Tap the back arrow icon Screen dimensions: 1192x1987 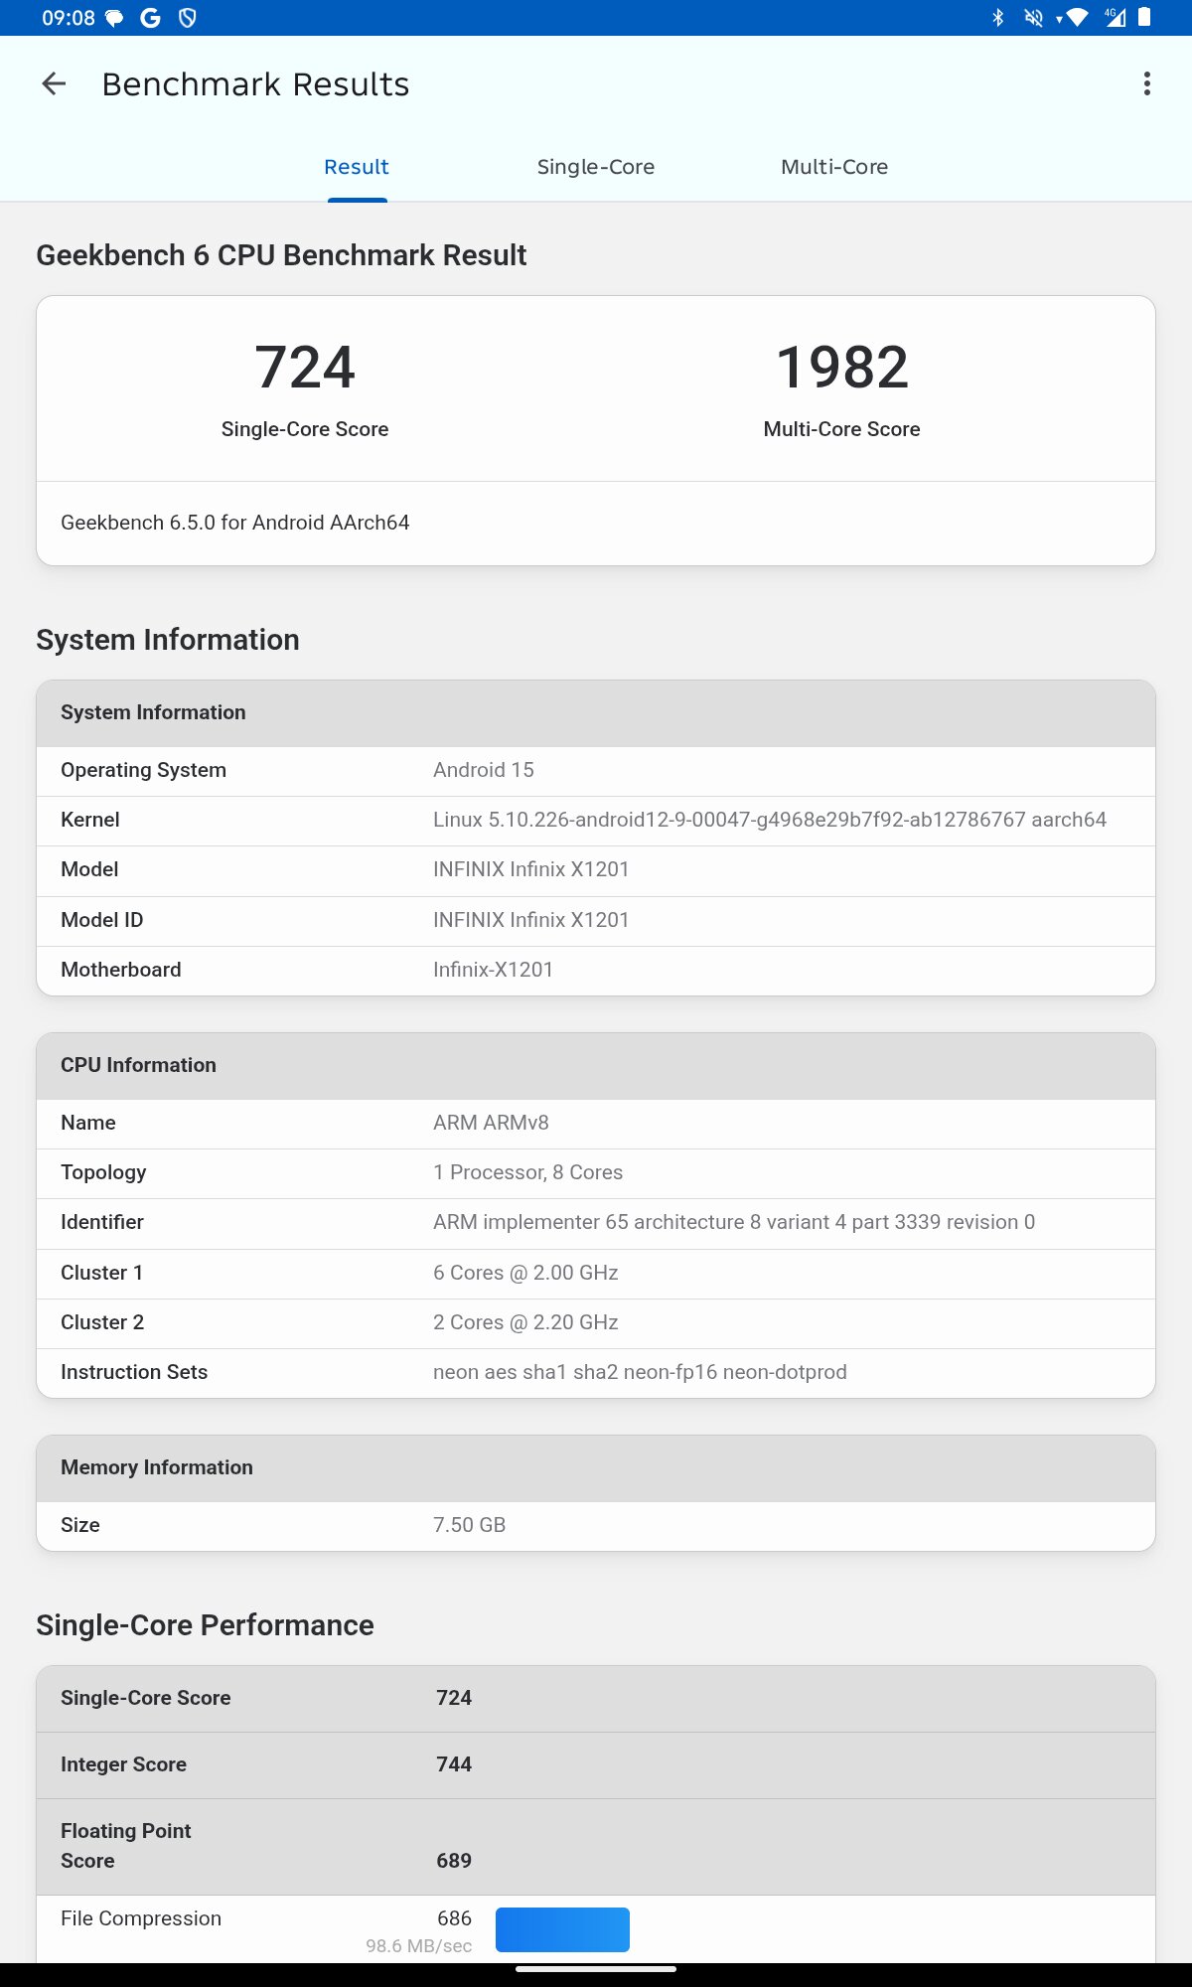click(54, 84)
